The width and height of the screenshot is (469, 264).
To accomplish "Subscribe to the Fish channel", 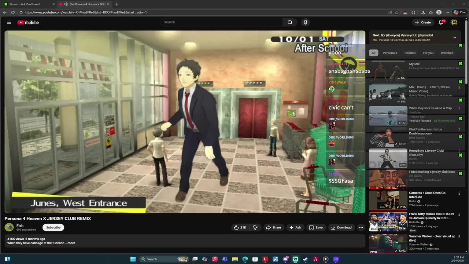I will point(53,227).
